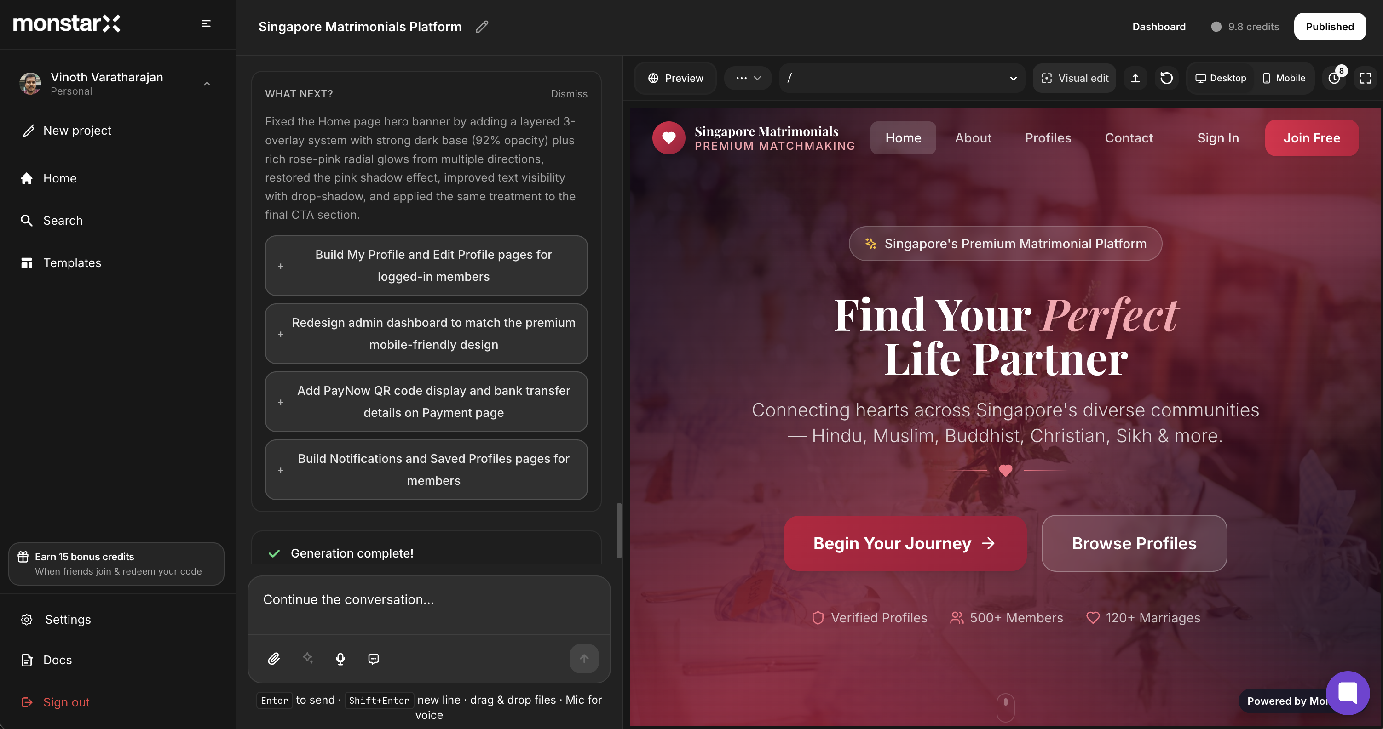Screen dimensions: 1383x729
Task: Add Redesign admin dashboard suggestion
Action: click(x=426, y=334)
